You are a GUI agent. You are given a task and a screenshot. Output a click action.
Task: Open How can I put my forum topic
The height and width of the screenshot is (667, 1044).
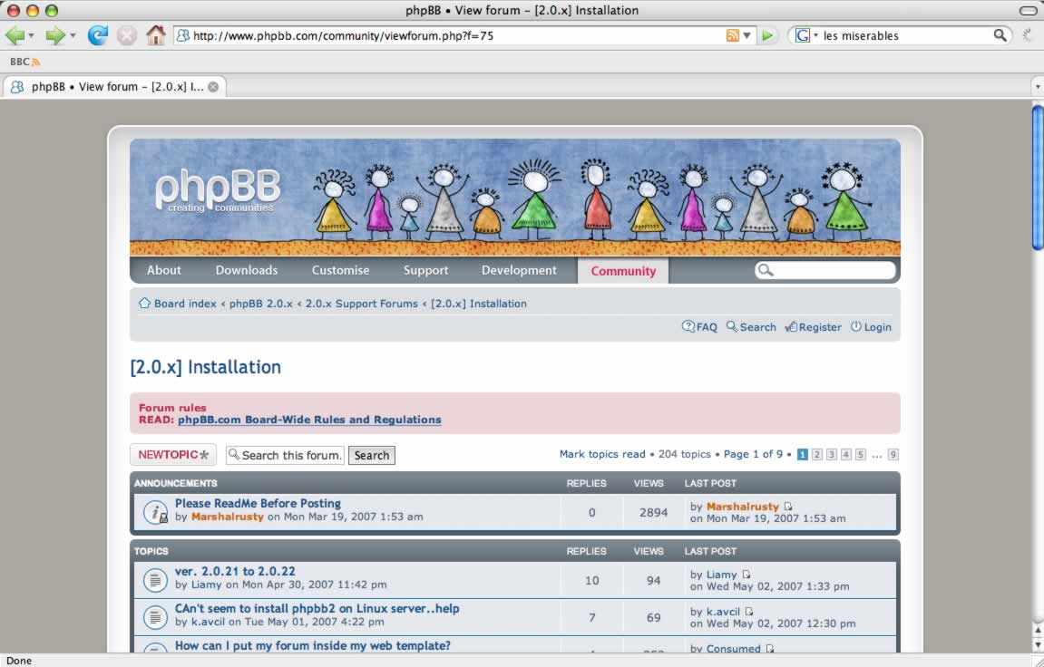(x=312, y=646)
